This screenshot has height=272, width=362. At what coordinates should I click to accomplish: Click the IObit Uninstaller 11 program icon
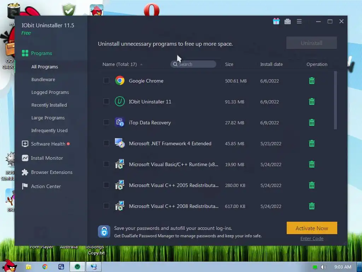(119, 101)
